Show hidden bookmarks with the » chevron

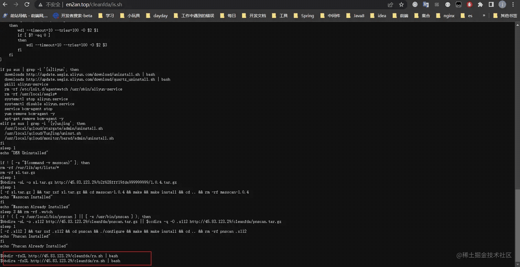(x=484, y=15)
